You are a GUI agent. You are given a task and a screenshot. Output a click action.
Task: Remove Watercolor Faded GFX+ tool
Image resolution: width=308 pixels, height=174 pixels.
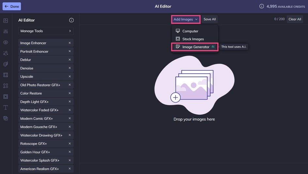[69, 110]
